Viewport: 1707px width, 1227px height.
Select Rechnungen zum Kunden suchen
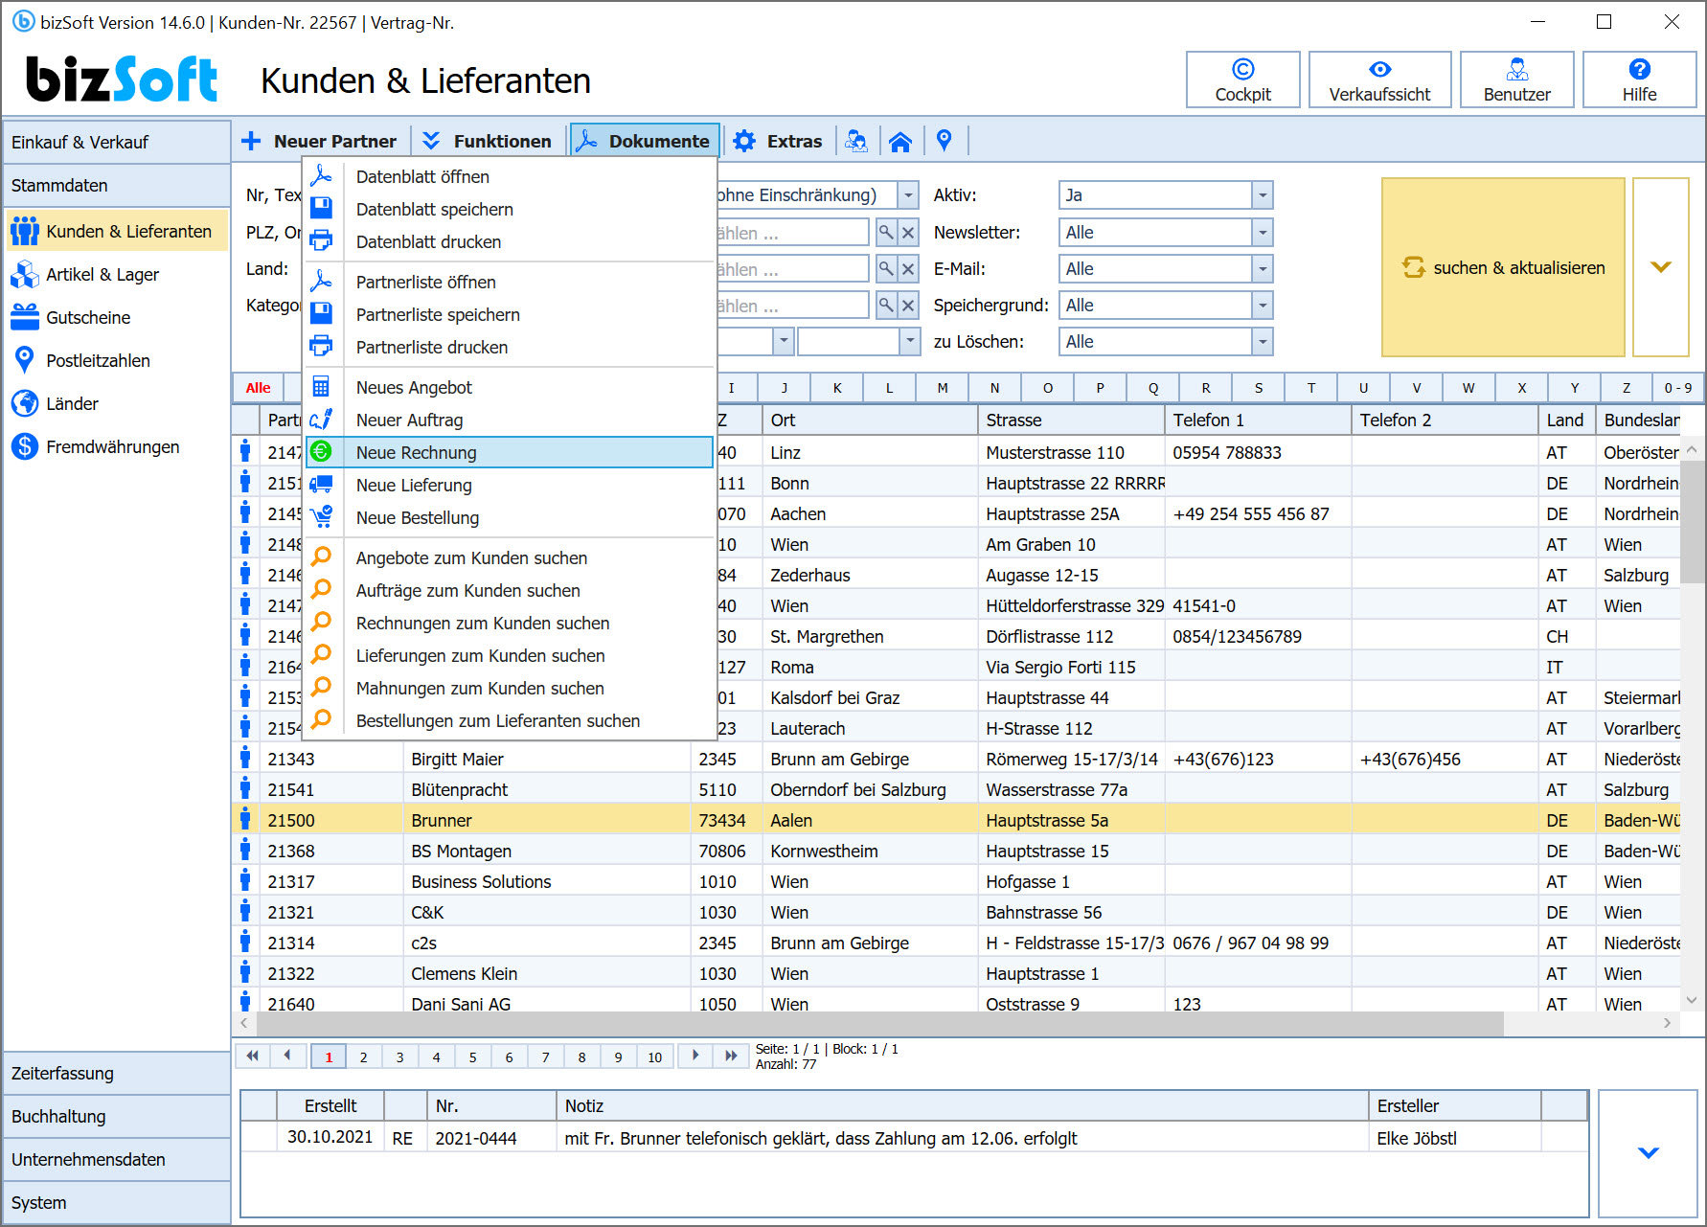510,623
